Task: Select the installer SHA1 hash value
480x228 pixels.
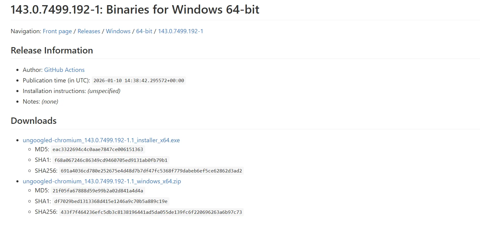Action: pyautogui.click(x=110, y=160)
